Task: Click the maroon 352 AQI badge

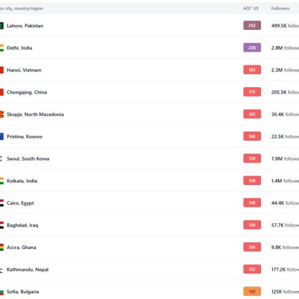Action: (x=252, y=26)
